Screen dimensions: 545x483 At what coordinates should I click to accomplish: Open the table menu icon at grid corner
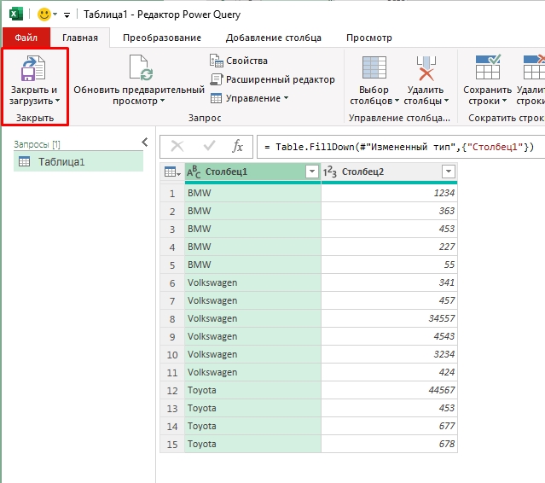(172, 172)
